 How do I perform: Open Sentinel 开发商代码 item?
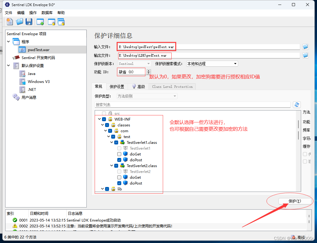[x=38, y=58]
